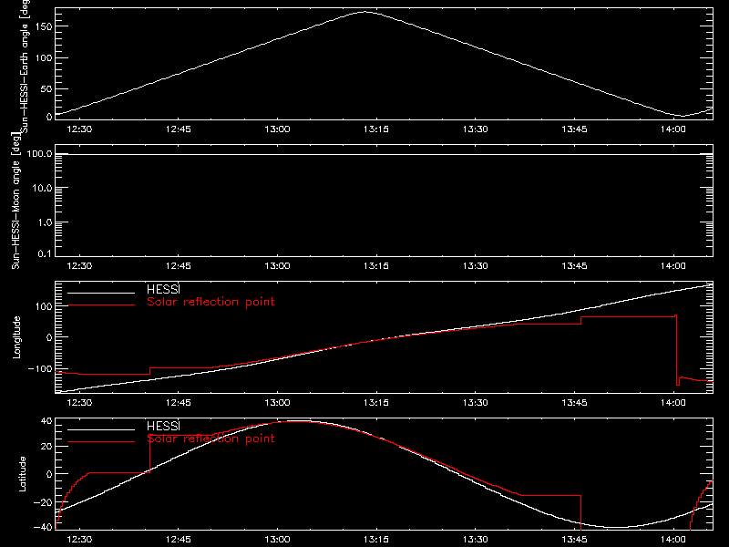Click 14:00 time label under Latitude plot
The image size is (729, 547).
pyautogui.click(x=673, y=540)
